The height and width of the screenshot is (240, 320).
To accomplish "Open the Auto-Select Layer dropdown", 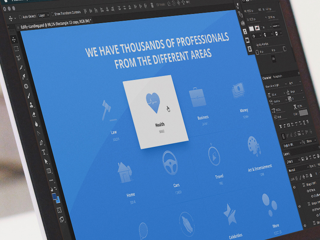I will point(43,16).
